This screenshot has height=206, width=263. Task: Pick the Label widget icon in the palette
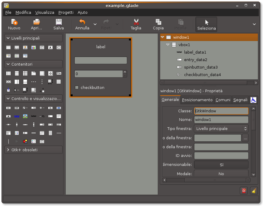[x=33, y=116]
